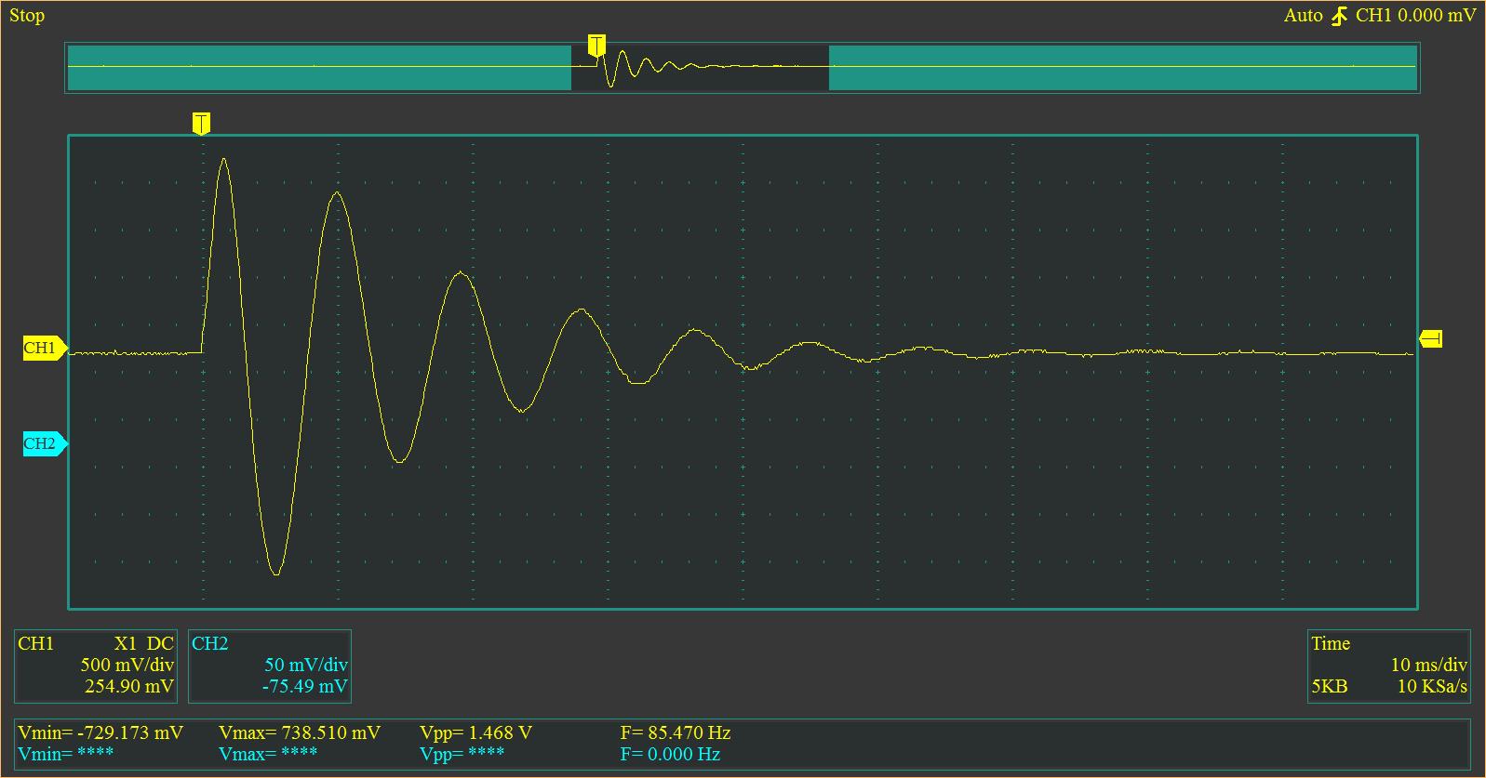Select the trigger marker in overview strip
Viewport: 1486px width, 778px height.
click(x=596, y=46)
